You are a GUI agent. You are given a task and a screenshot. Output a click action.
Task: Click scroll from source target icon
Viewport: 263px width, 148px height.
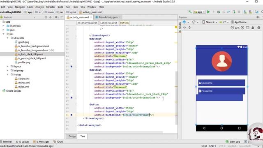[46, 17]
